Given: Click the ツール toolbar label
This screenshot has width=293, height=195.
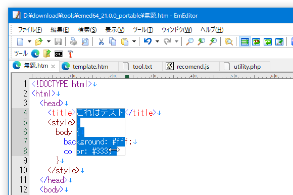Looking at the screenshot, I should [21, 54].
